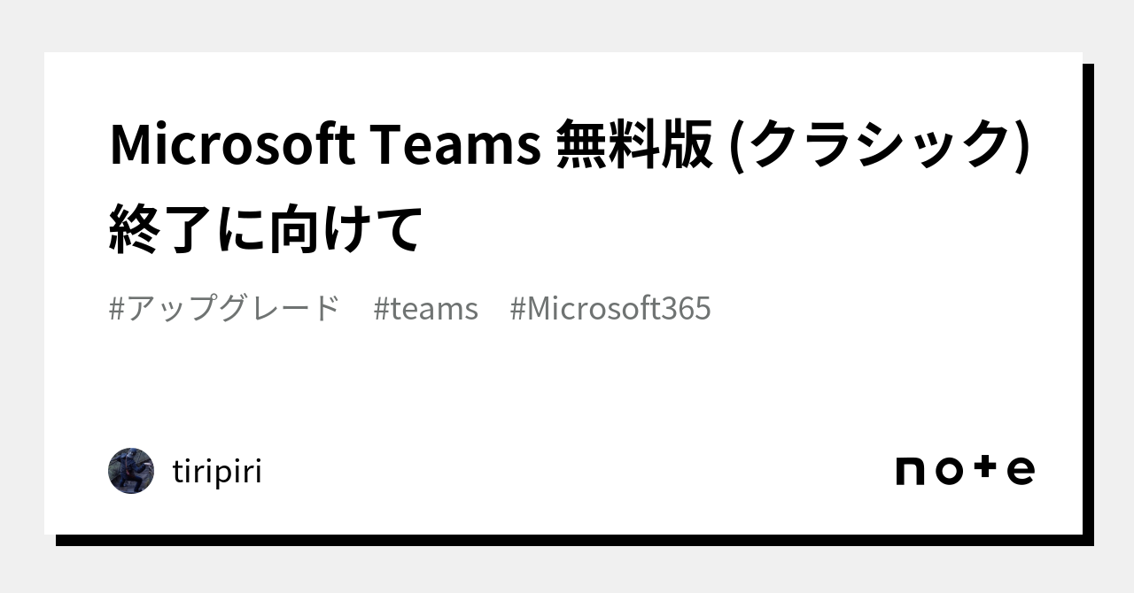Open the #アップグレード hashtag
Screen dimensions: 1134x593
pyautogui.click(x=225, y=309)
